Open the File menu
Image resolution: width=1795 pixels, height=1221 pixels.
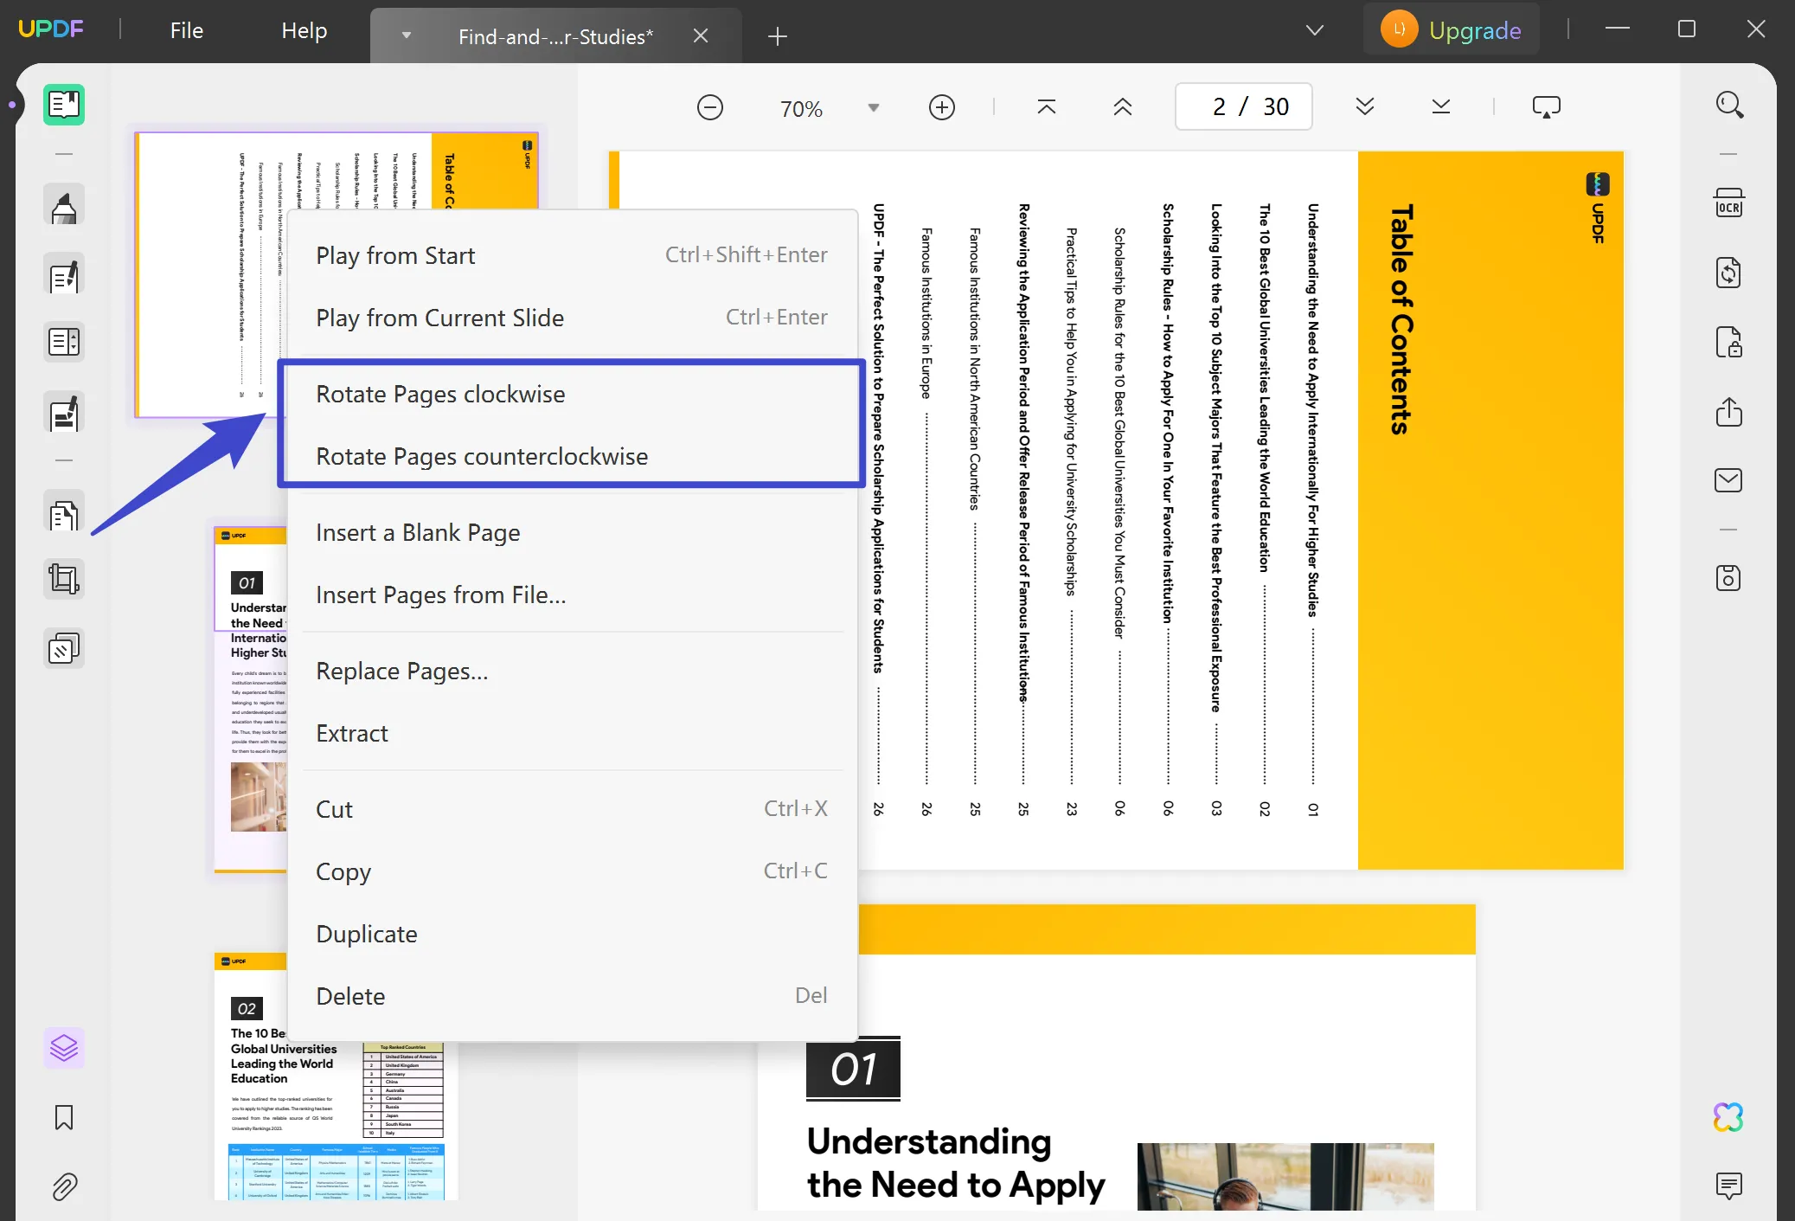[x=187, y=30]
